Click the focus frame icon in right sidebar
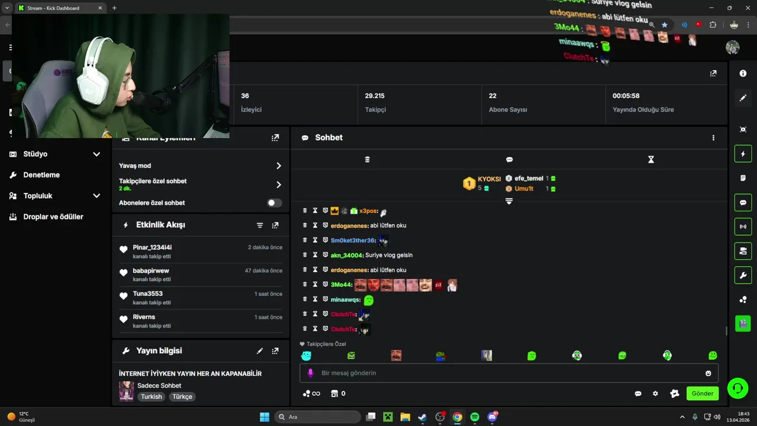757x426 pixels. pyautogui.click(x=743, y=130)
